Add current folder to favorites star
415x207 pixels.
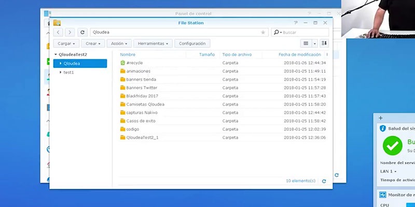pyautogui.click(x=263, y=32)
